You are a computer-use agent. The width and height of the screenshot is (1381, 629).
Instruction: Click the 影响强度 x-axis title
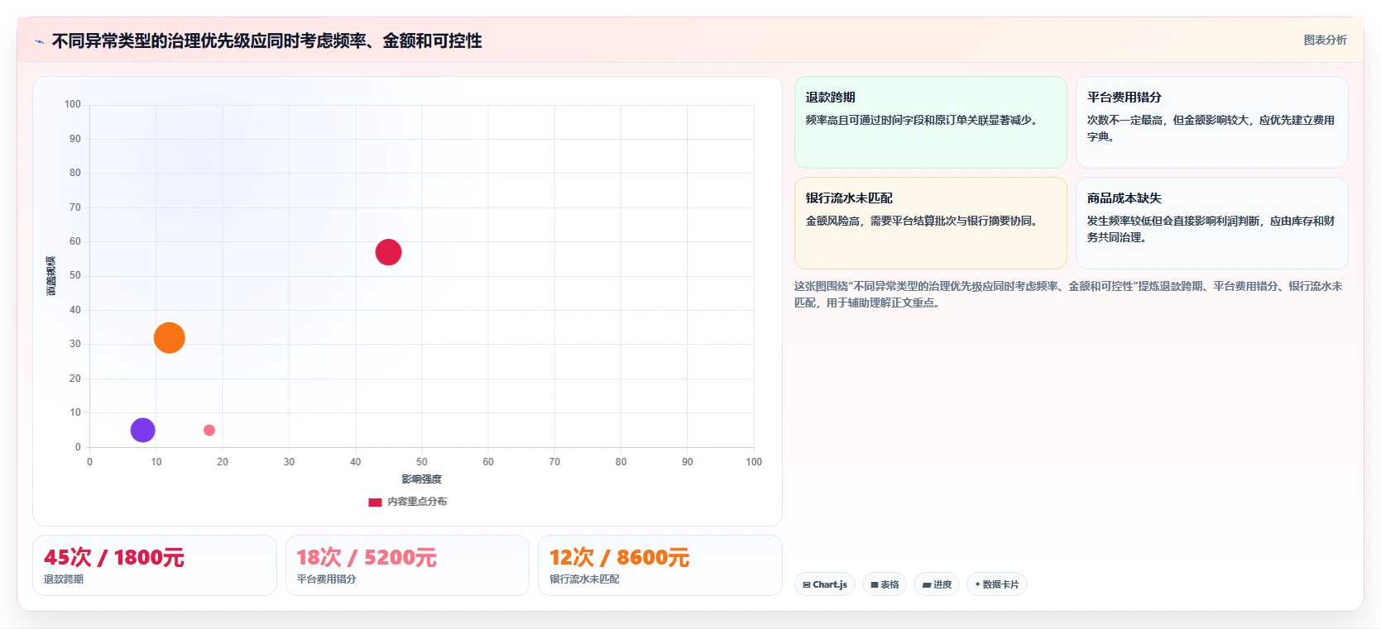pyautogui.click(x=422, y=479)
